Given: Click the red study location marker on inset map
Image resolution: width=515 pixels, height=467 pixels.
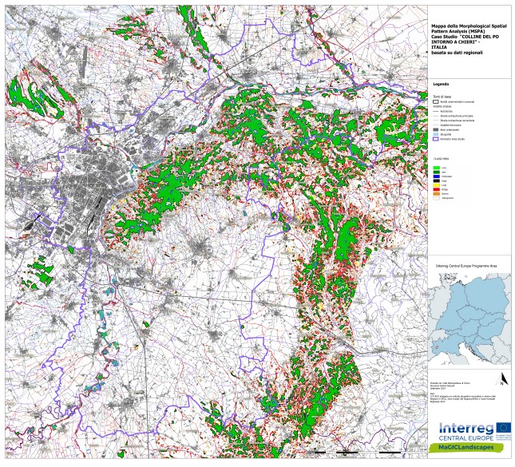Looking at the screenshot, I should [436, 346].
